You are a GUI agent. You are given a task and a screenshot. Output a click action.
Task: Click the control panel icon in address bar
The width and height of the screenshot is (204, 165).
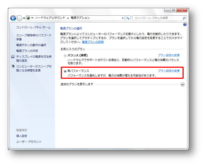(28, 18)
